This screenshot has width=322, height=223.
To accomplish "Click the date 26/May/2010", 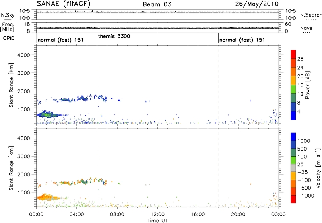I will coord(257,4).
